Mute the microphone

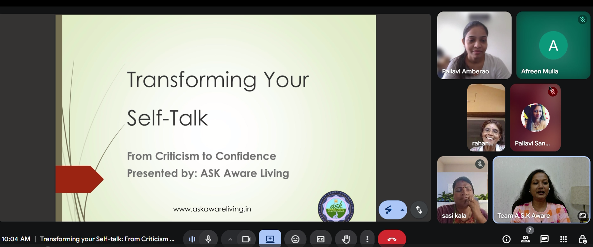209,239
